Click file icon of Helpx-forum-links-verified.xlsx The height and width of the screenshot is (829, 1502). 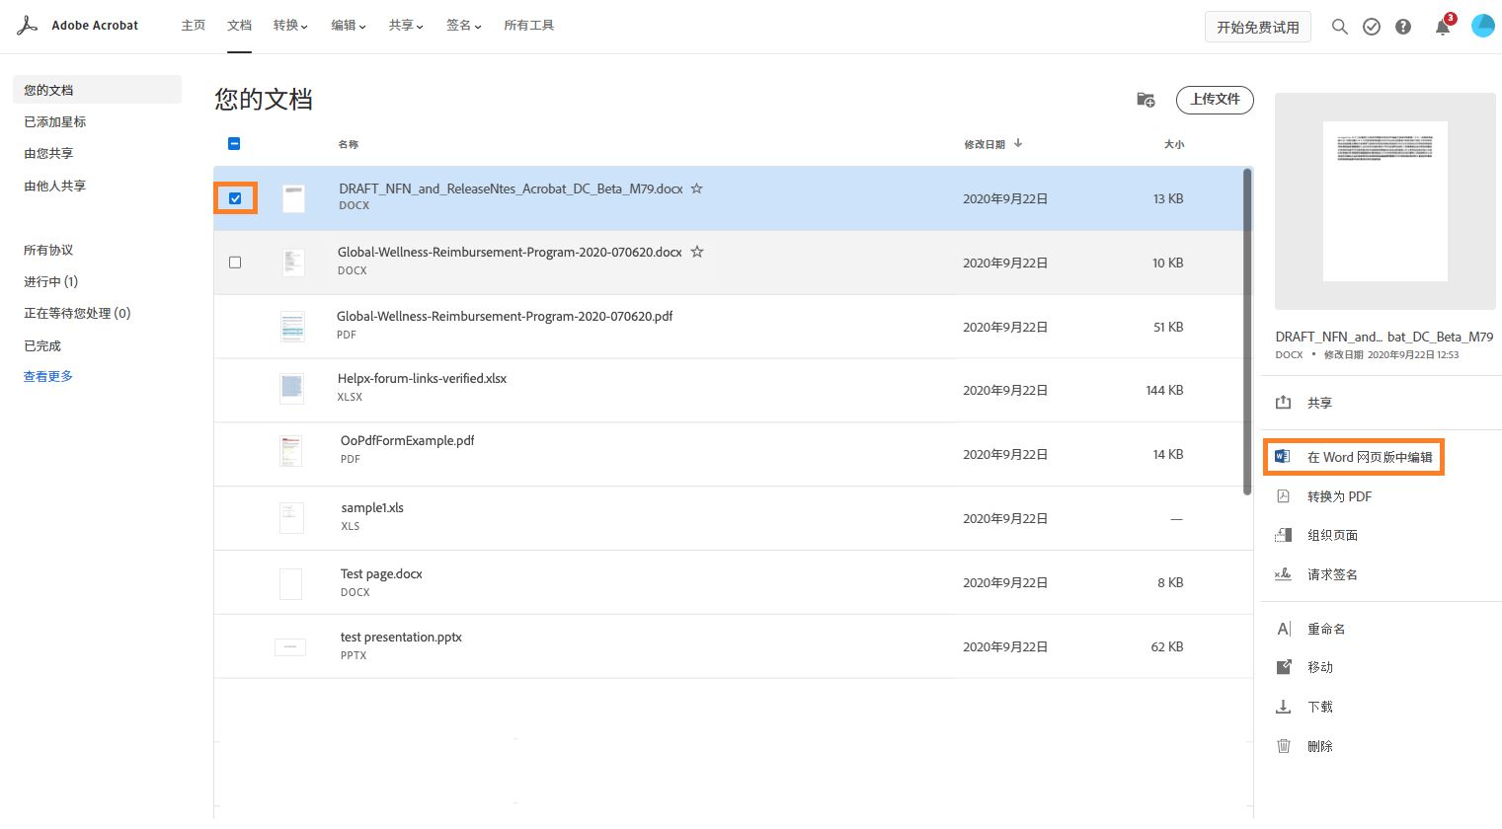291,389
